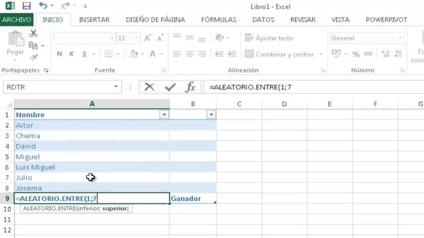Screen dimensions: 424x238
Task: Apply thousands separator 000 style
Action: coord(368,54)
